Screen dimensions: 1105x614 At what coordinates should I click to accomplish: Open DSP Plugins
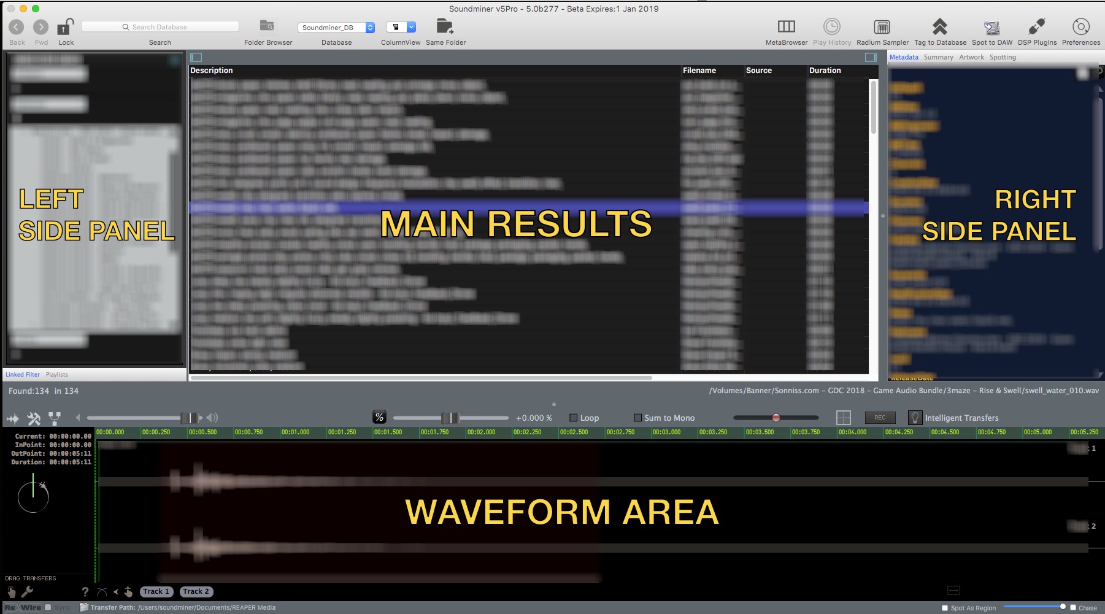pyautogui.click(x=1036, y=26)
